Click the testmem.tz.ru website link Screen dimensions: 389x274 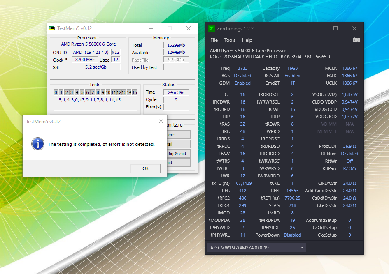[175, 125]
